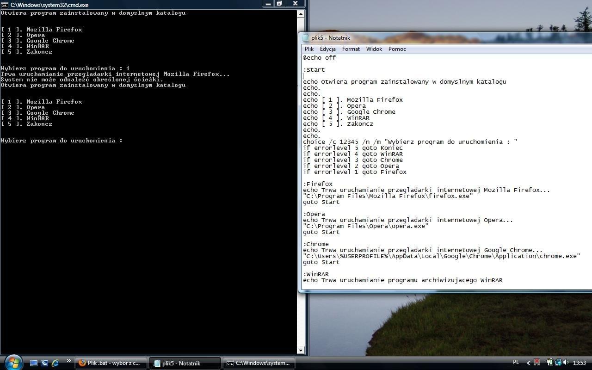Click 'if errorlevel 2 goto Opera' line

pos(351,166)
